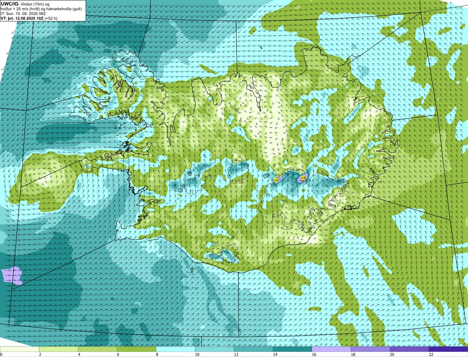Click the scale number 2 on the legend
Viewport: 468px width, 357px height.
[x=40, y=354]
